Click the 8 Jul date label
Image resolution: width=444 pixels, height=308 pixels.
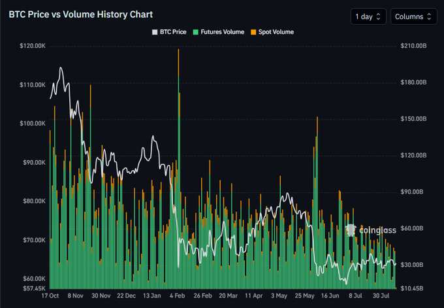pyautogui.click(x=355, y=296)
